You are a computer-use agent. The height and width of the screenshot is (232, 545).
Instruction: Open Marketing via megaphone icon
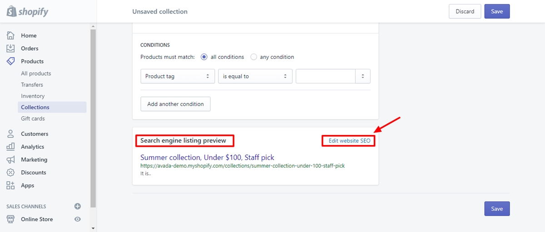pos(10,159)
